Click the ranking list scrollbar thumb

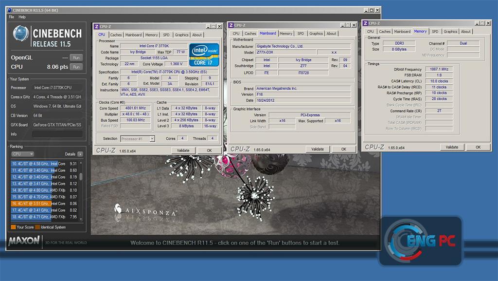pyautogui.click(x=81, y=176)
